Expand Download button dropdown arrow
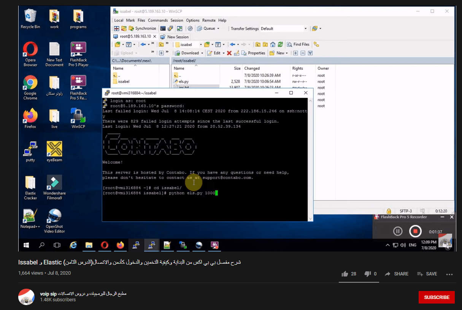The width and height of the screenshot is (462, 310). [202, 53]
